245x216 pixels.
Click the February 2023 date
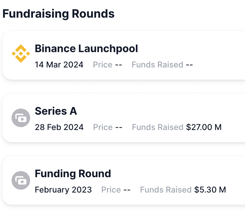pos(63,190)
